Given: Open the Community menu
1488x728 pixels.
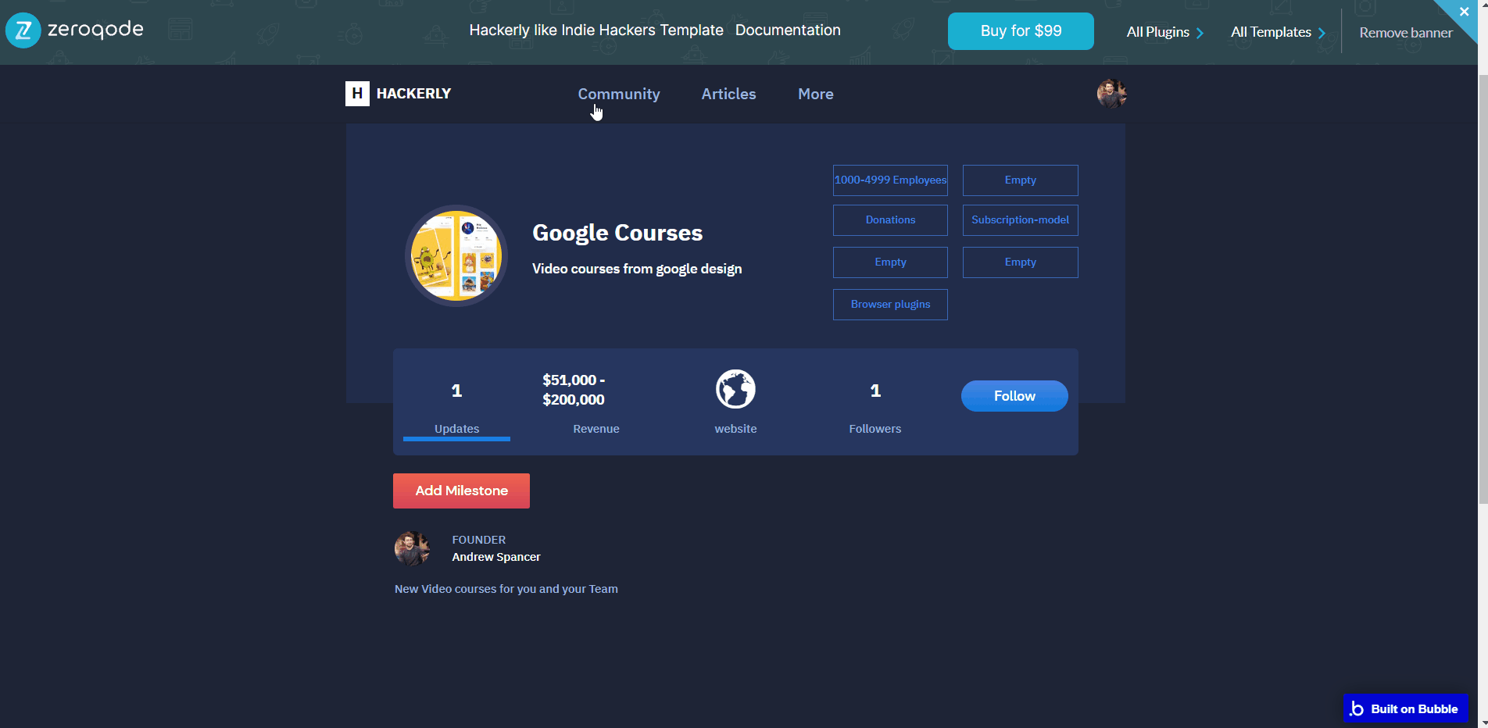Looking at the screenshot, I should (619, 94).
